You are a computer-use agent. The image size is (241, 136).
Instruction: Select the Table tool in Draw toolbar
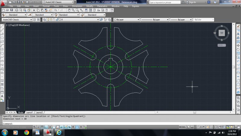2,92
